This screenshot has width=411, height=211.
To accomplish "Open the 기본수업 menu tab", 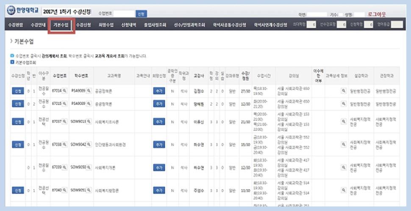I will [61, 25].
